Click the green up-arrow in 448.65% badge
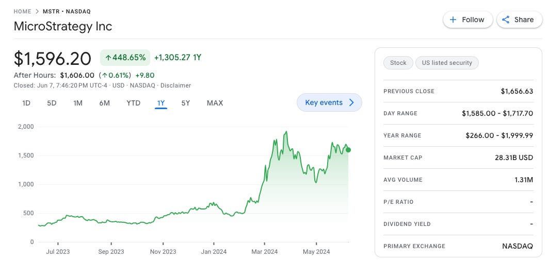Viewport: 548px width, 262px height. click(x=108, y=58)
